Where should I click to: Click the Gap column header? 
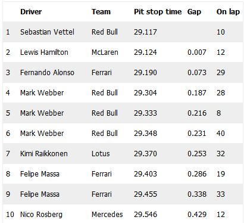(x=194, y=12)
